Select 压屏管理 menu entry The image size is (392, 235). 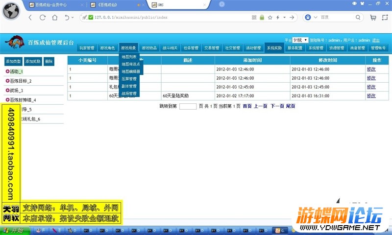coord(129,79)
